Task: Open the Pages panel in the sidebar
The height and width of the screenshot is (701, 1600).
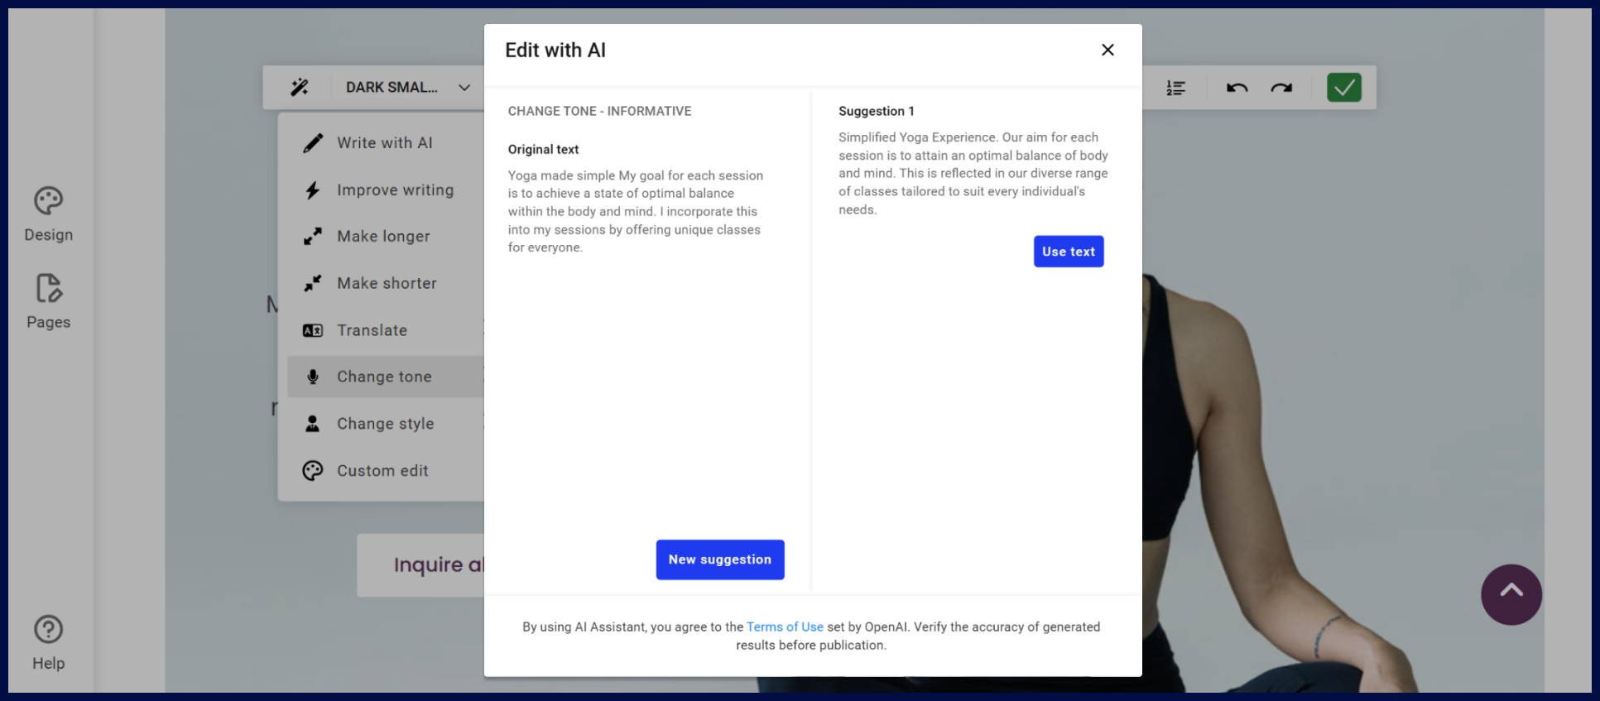Action: point(49,302)
